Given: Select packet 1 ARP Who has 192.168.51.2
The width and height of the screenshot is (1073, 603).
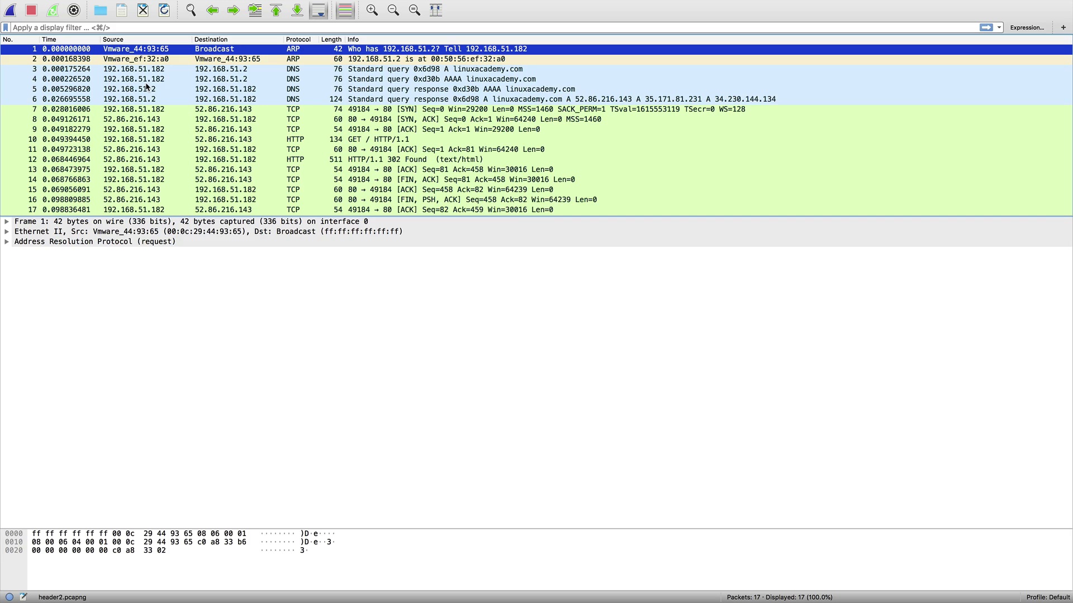Looking at the screenshot, I should tap(536, 49).
